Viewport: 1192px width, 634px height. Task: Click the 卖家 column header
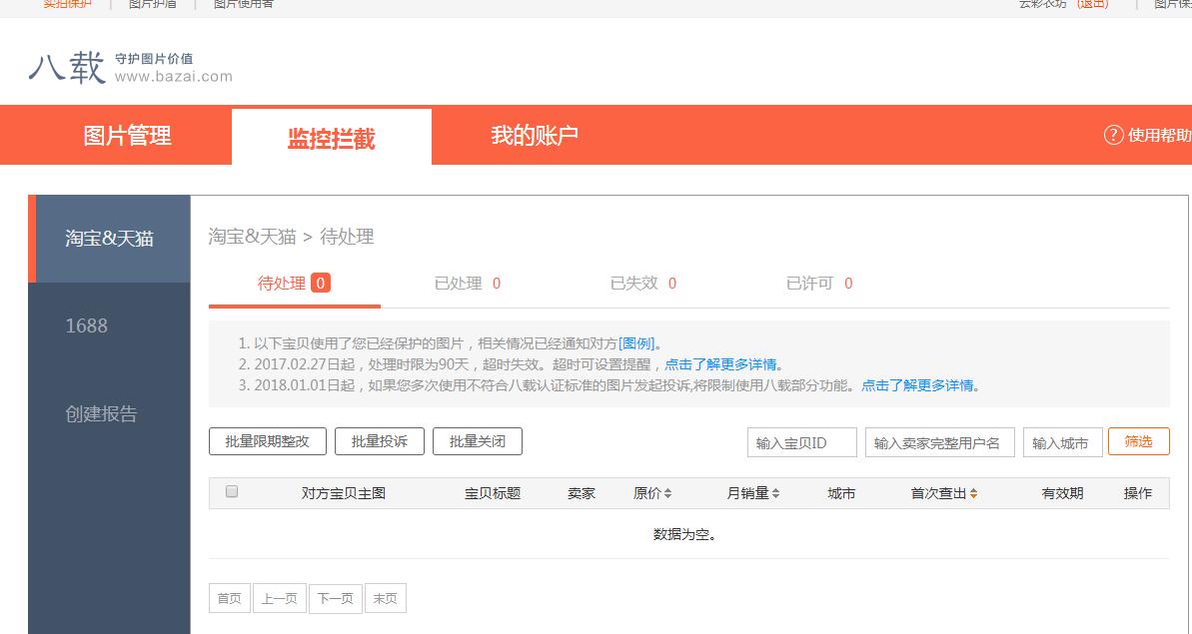582,493
